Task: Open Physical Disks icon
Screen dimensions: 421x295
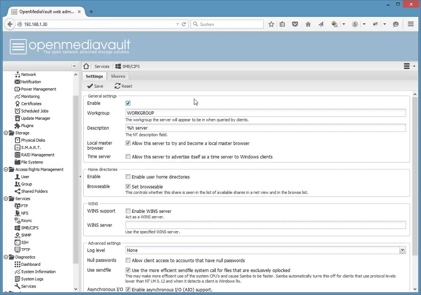Action: pyautogui.click(x=18, y=140)
